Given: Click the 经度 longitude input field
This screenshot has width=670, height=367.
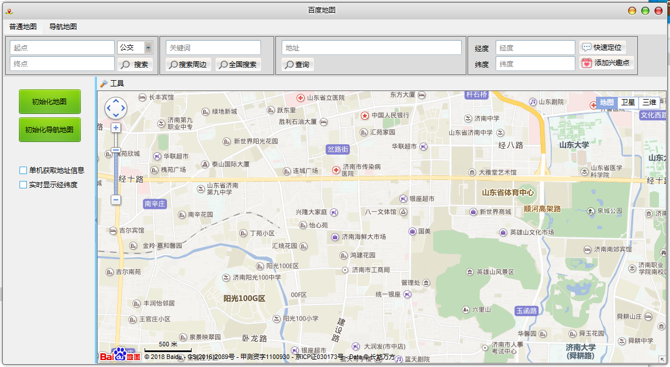Looking at the screenshot, I should 535,48.
